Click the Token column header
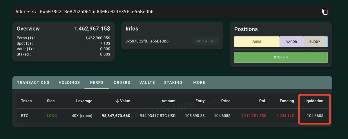Image resolution: width=348 pixels, height=139 pixels. coord(26,101)
